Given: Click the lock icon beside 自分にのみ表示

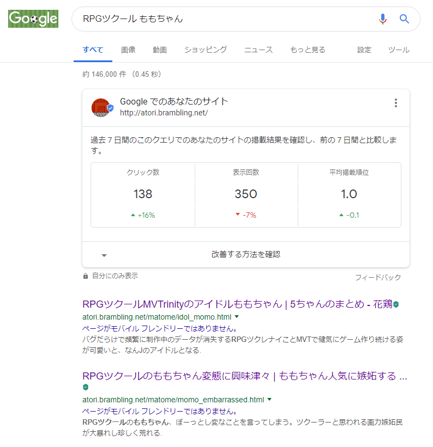Looking at the screenshot, I should click(86, 276).
